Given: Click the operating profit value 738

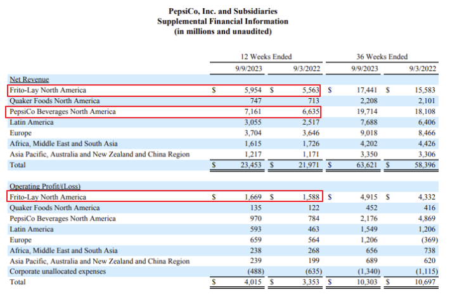Looking at the screenshot, I should pyautogui.click(x=430, y=250).
